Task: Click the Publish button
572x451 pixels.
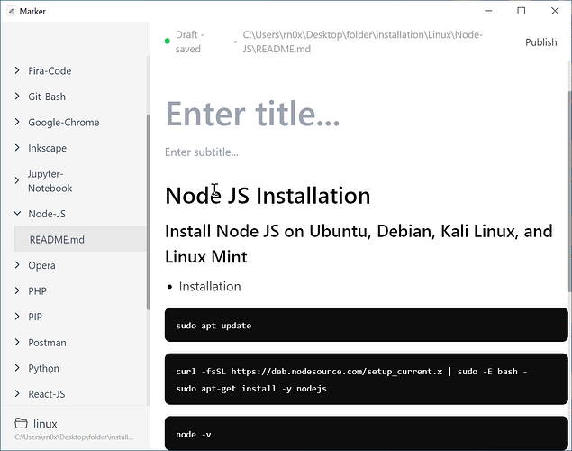Action: [x=541, y=42]
